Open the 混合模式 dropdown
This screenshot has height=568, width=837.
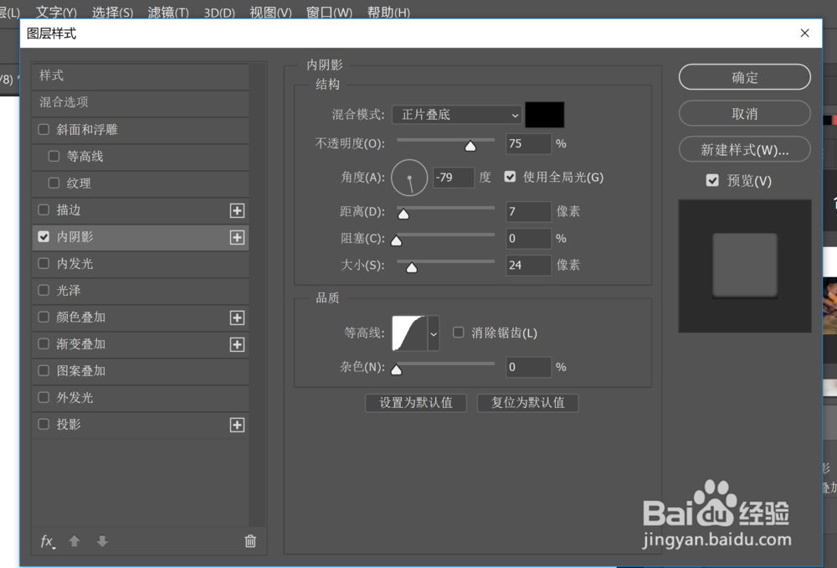point(456,115)
